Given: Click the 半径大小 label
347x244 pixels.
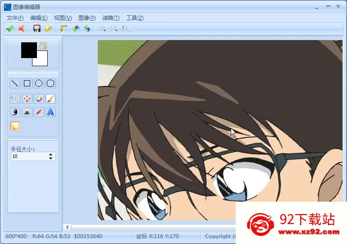Looking at the screenshot, I should 23,149.
